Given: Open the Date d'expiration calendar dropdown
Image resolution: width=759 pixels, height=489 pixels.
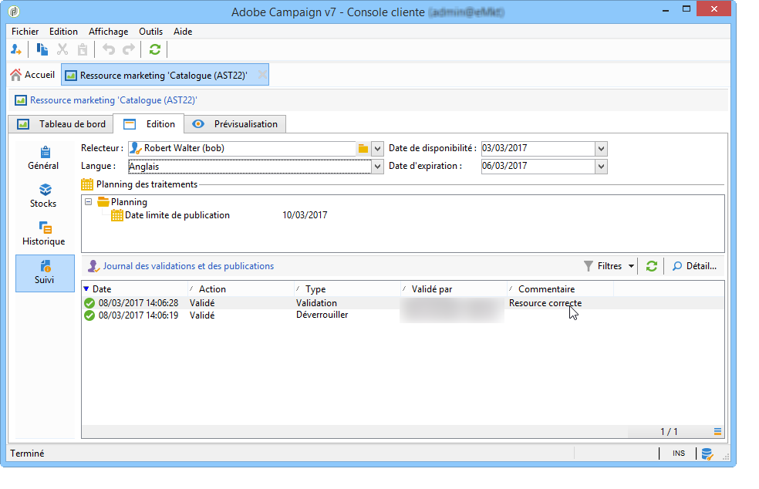Looking at the screenshot, I should (x=601, y=167).
